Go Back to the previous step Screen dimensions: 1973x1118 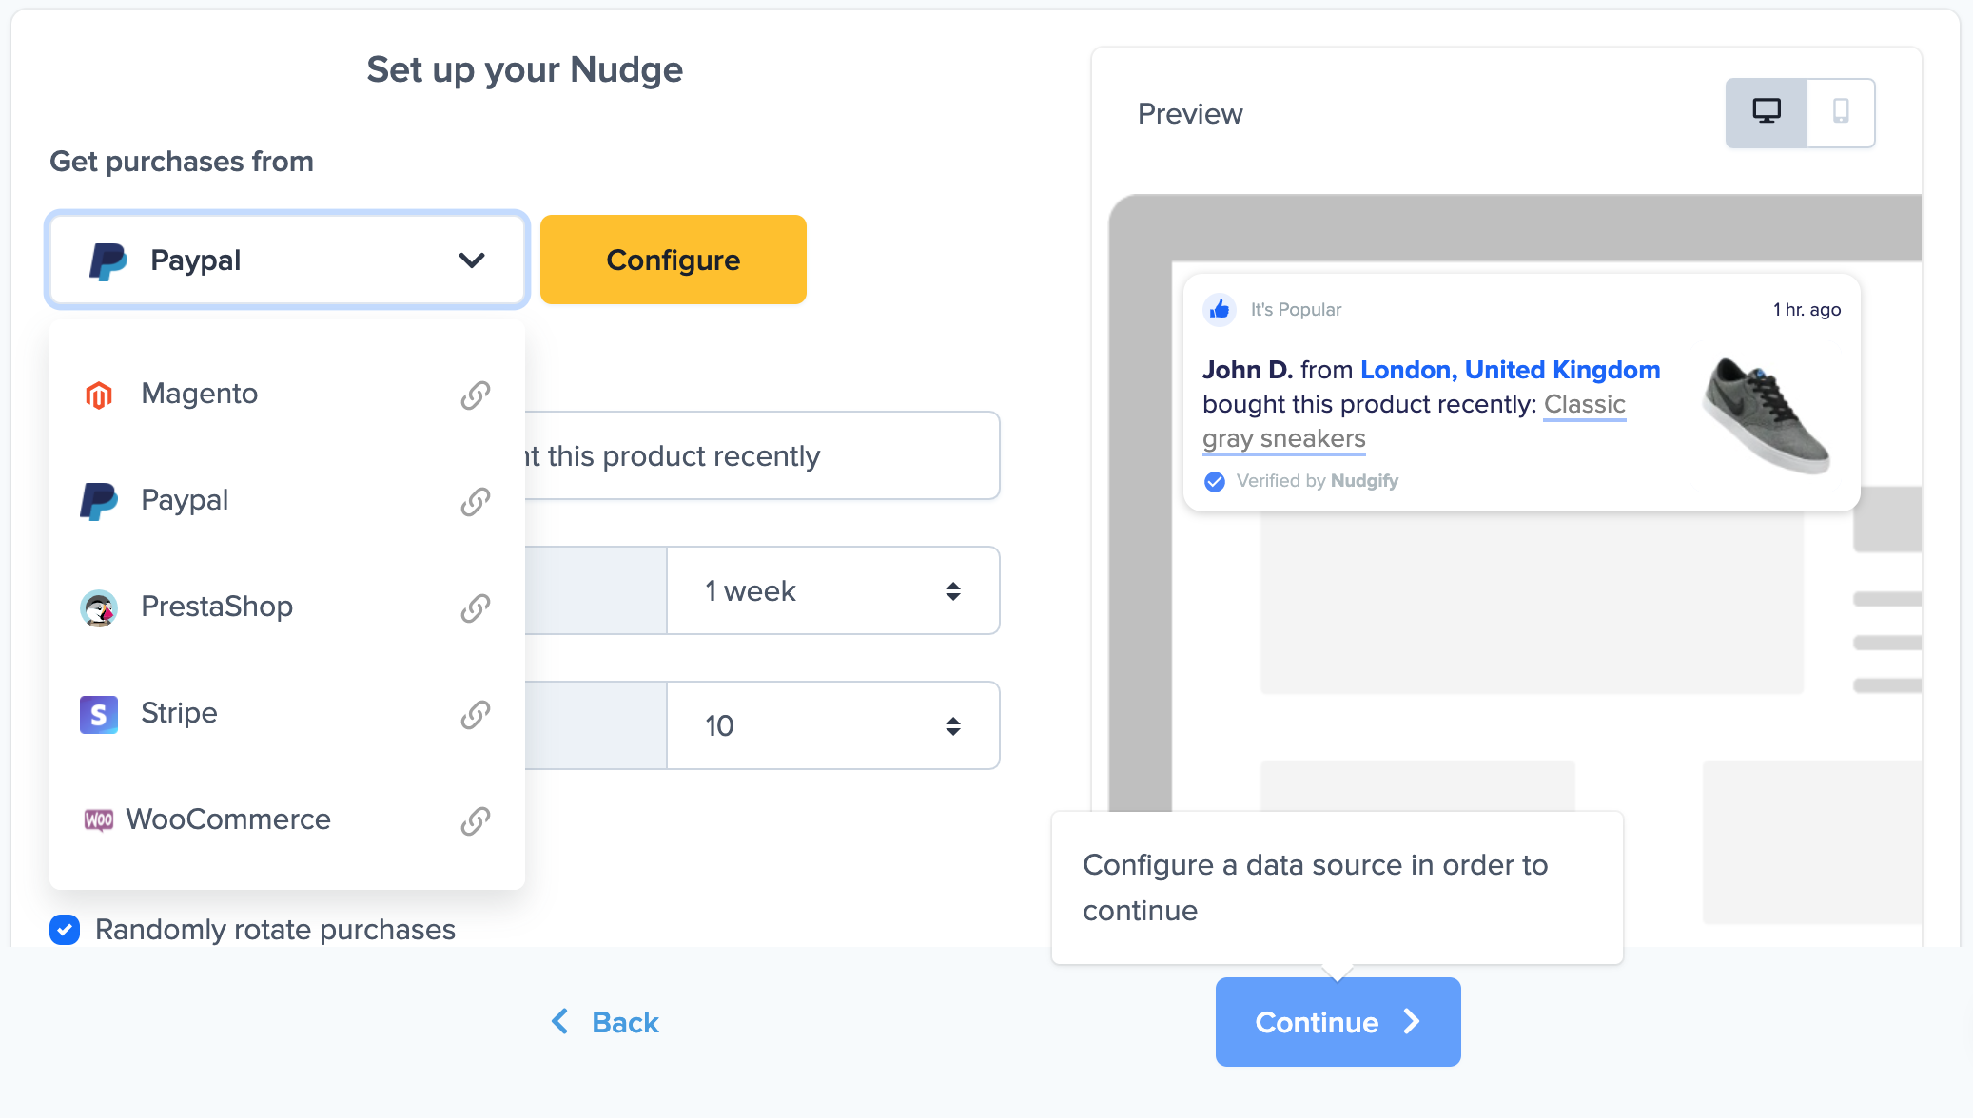click(606, 1022)
